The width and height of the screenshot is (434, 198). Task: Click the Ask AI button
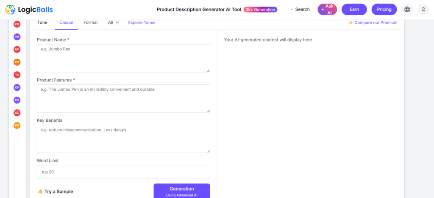coord(327,9)
